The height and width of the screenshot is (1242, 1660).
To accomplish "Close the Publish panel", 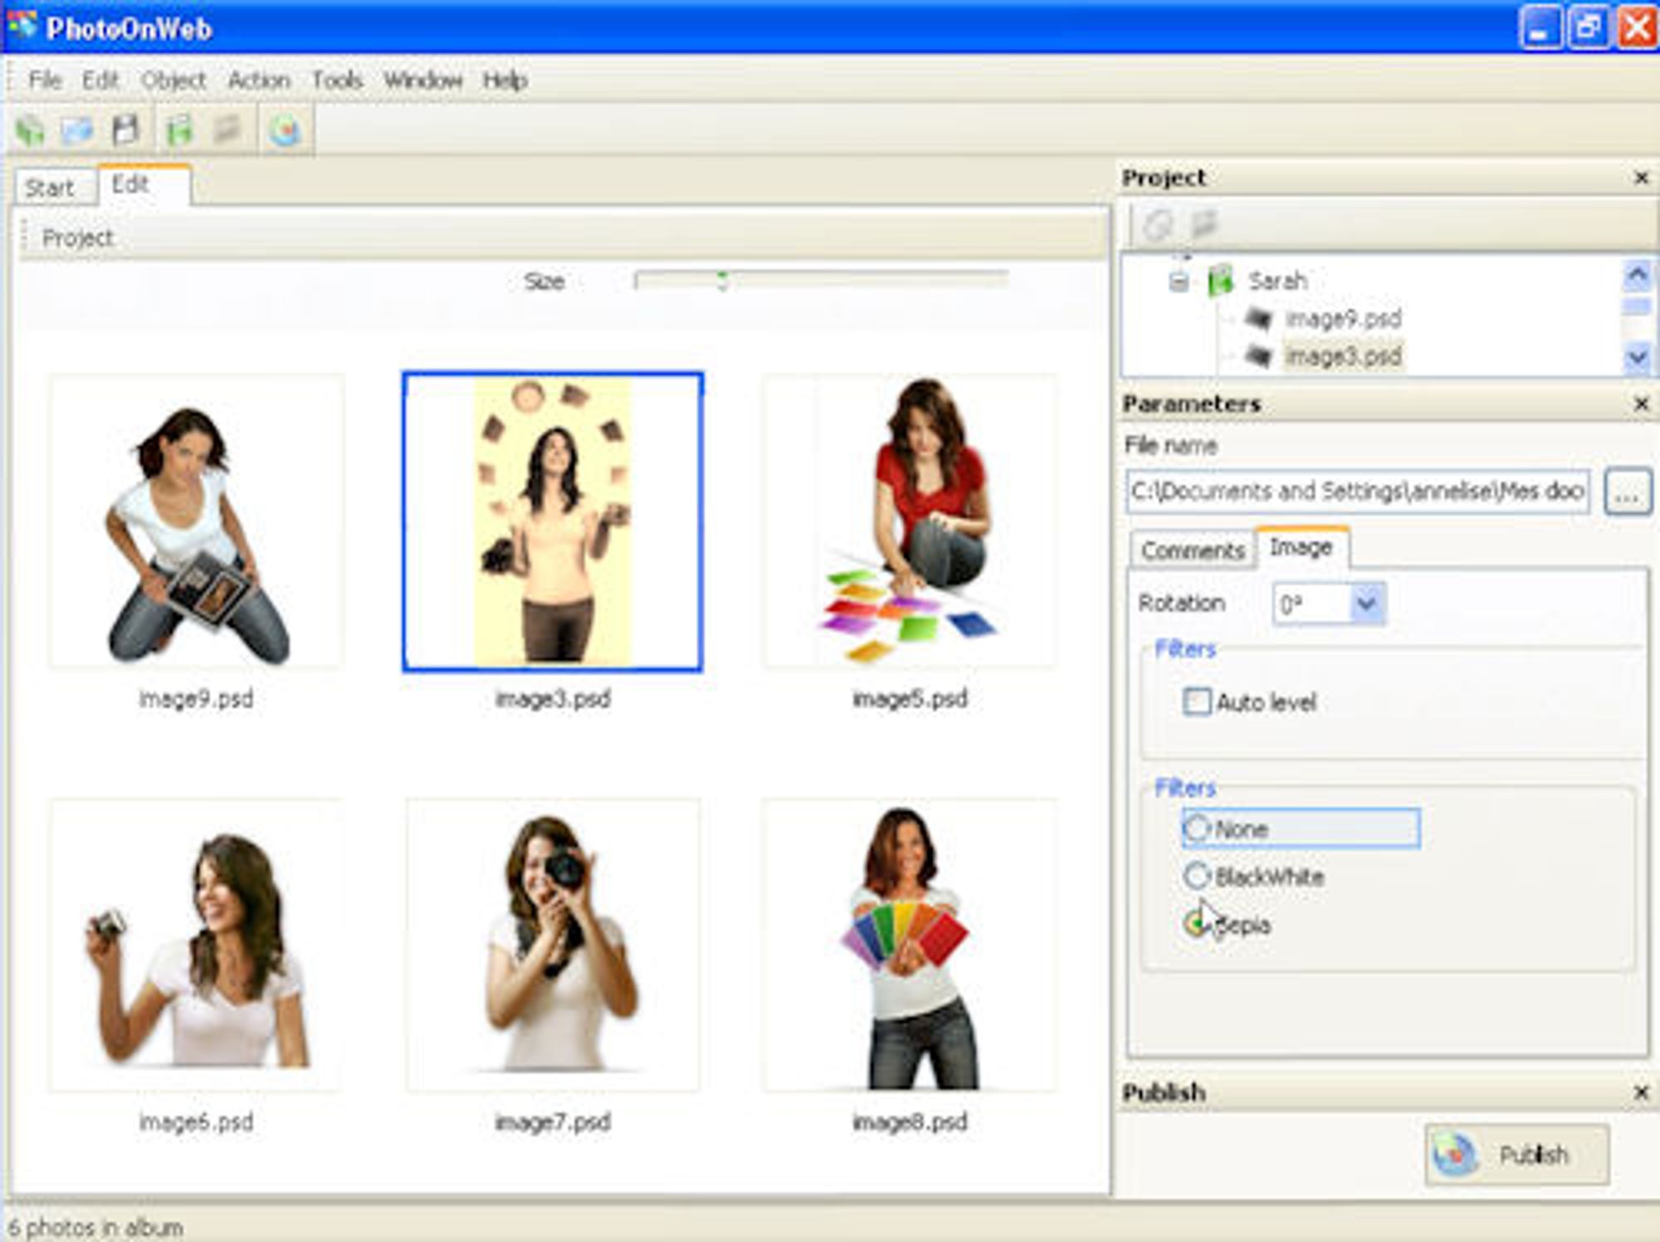I will point(1641,1093).
